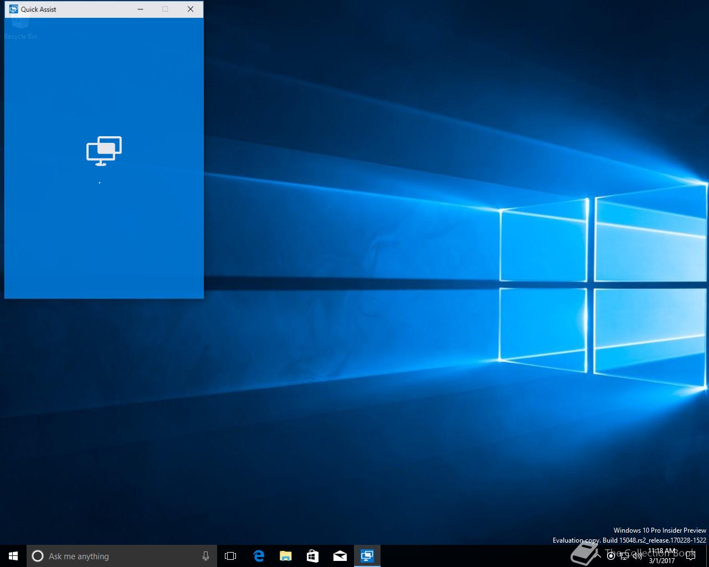Open the Action Center notifications icon
Viewport: 709px width, 567px height.
[x=690, y=556]
